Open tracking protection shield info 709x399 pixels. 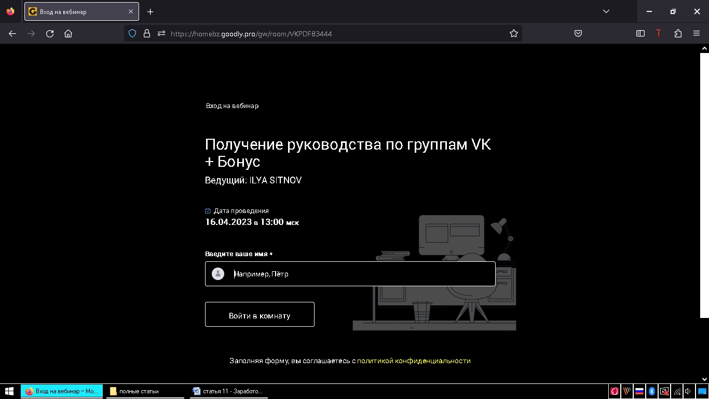[x=132, y=33]
